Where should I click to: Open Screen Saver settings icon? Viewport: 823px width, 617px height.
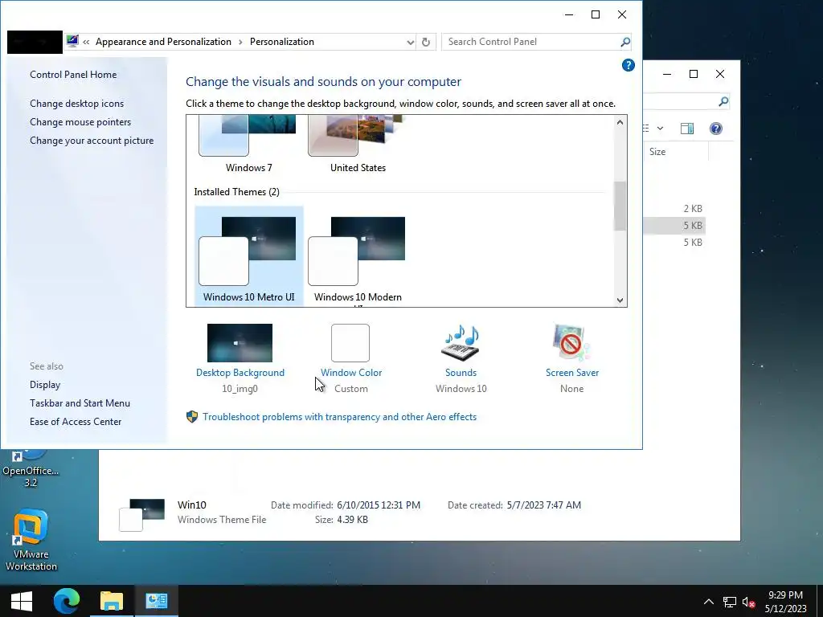[x=571, y=342]
